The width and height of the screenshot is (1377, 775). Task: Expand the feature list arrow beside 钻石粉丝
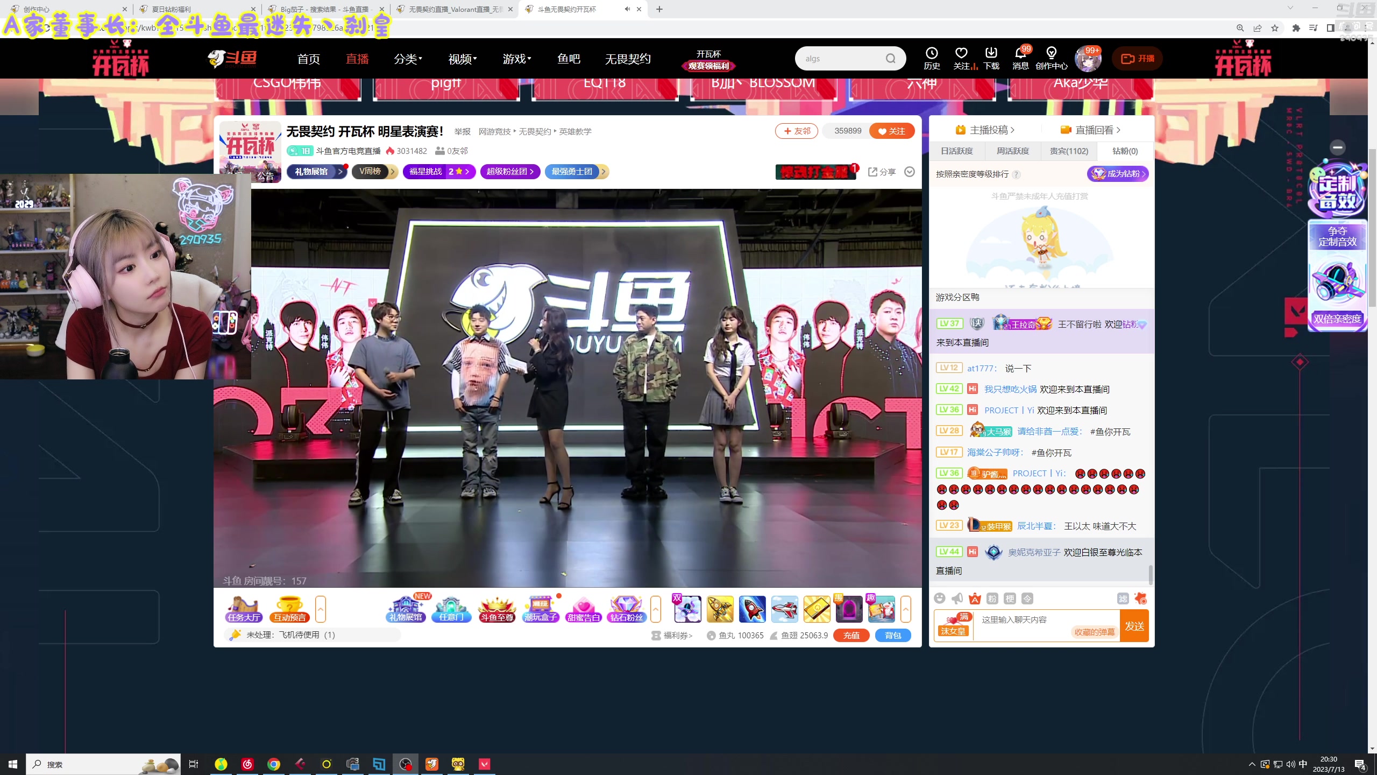point(656,609)
